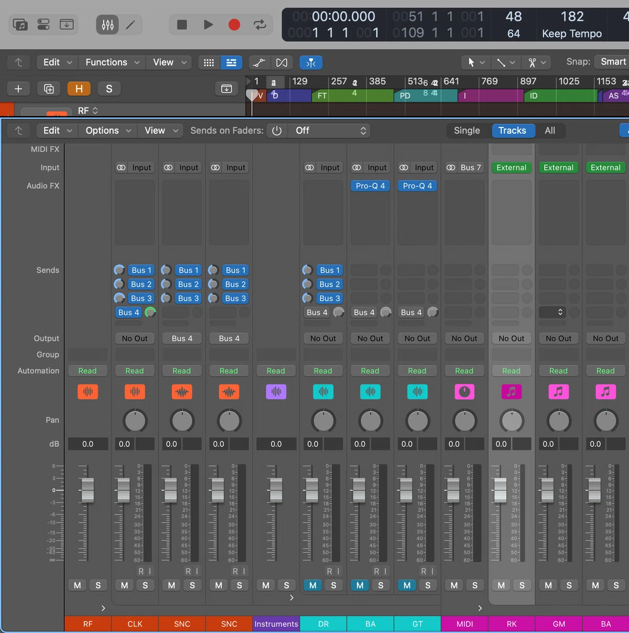Mute the DR channel strip
This screenshot has width=629, height=633.
tap(313, 585)
